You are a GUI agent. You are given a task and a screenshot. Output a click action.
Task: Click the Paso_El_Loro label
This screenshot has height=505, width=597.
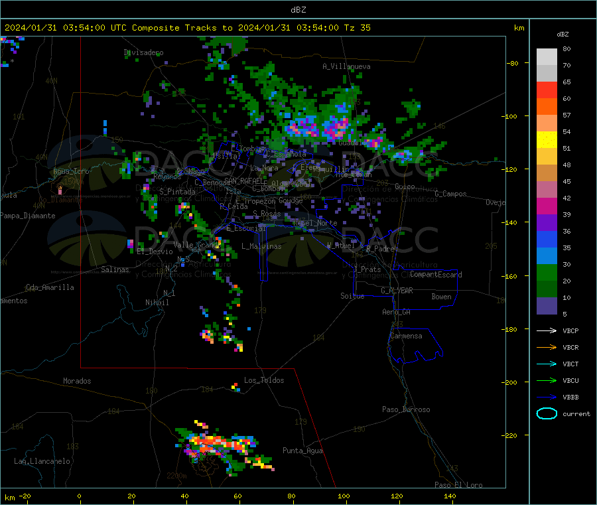[x=458, y=485]
